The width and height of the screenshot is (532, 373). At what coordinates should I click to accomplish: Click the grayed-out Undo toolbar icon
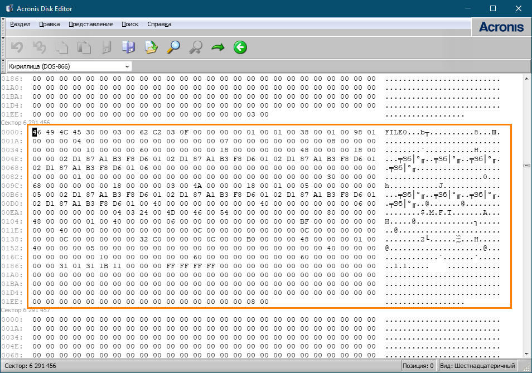tap(17, 47)
